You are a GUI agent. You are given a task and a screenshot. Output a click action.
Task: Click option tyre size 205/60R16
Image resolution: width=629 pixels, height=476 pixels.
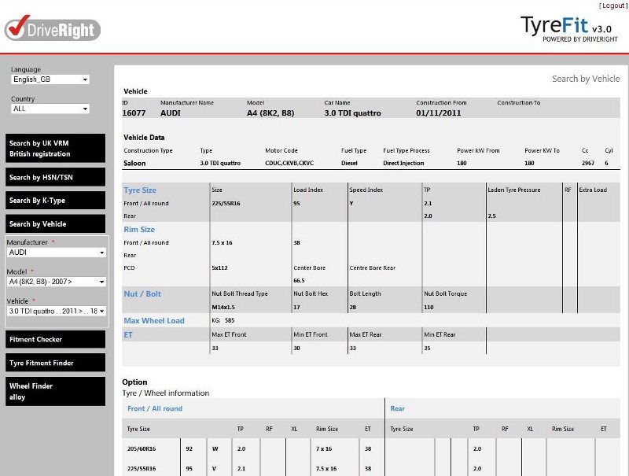coord(142,448)
